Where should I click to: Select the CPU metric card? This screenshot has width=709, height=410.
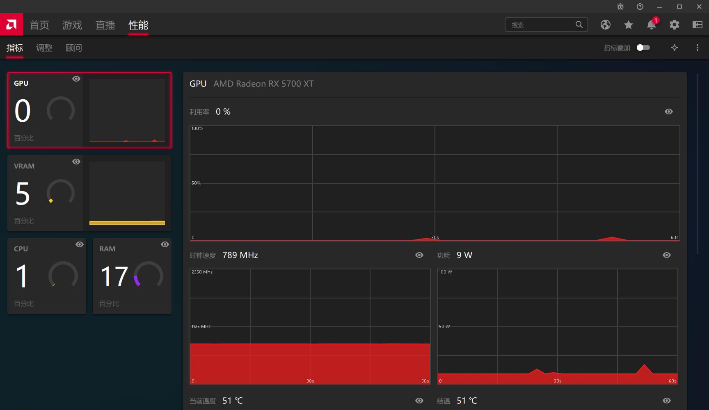point(46,276)
